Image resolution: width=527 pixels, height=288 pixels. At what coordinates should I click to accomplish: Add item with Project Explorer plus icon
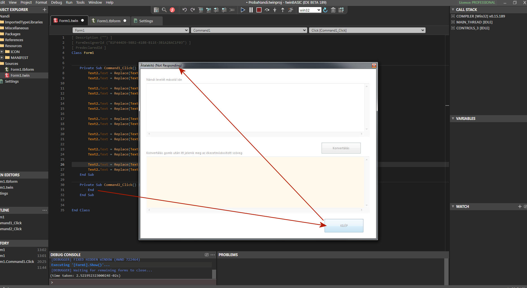(44, 10)
